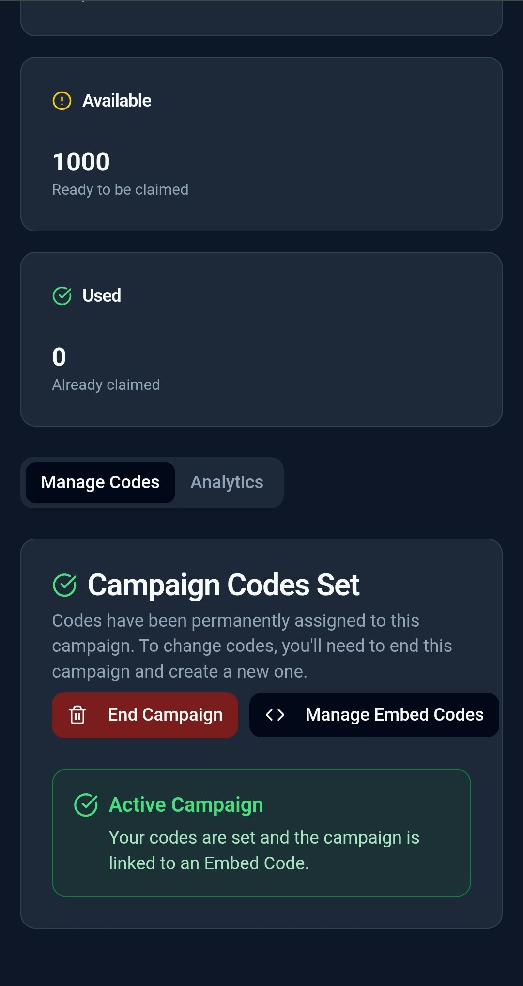Click the code brackets icon on Manage Embed Codes
Viewport: 523px width, 986px height.
point(275,715)
